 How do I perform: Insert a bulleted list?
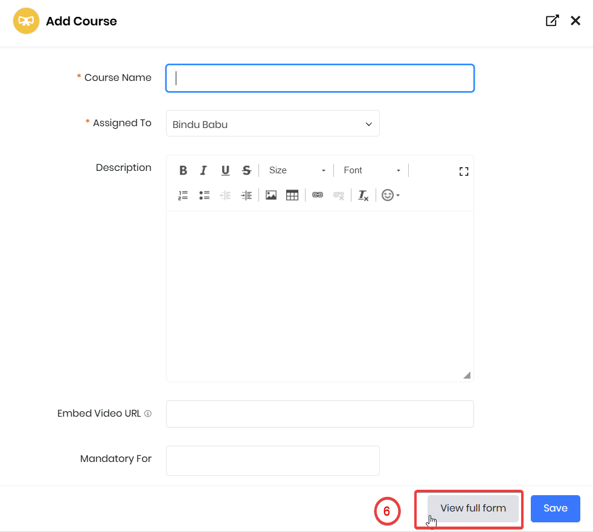click(x=204, y=195)
